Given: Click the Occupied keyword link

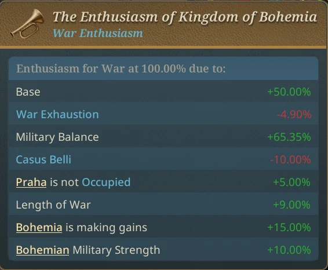Looking at the screenshot, I should coord(106,182).
